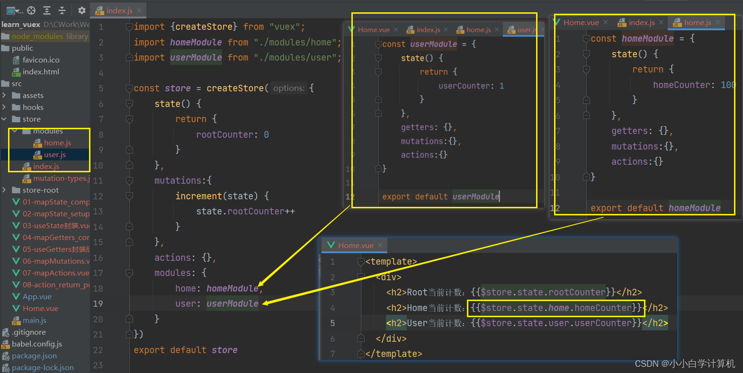Screen dimensions: 743x373
Task: Fold the import block at line 1
Action: pos(129,27)
